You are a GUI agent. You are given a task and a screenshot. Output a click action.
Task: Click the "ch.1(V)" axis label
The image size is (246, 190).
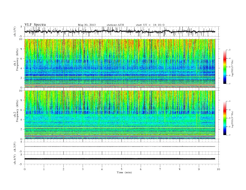click(15, 31)
